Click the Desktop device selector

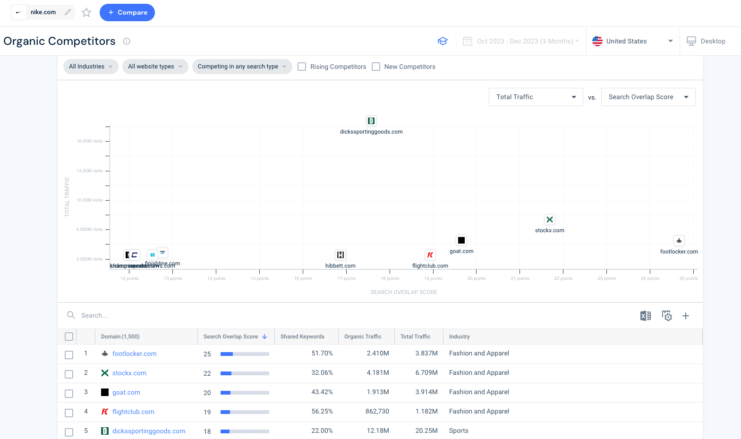pos(706,41)
